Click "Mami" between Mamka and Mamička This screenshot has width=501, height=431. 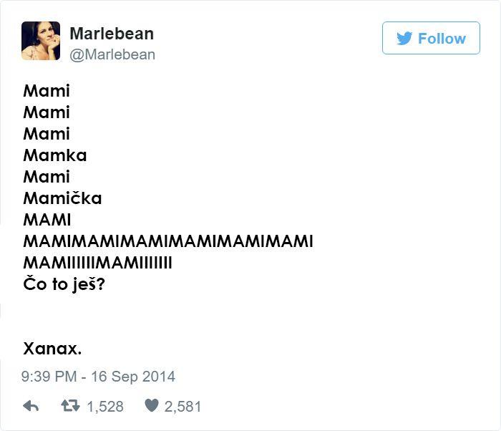[x=47, y=177]
